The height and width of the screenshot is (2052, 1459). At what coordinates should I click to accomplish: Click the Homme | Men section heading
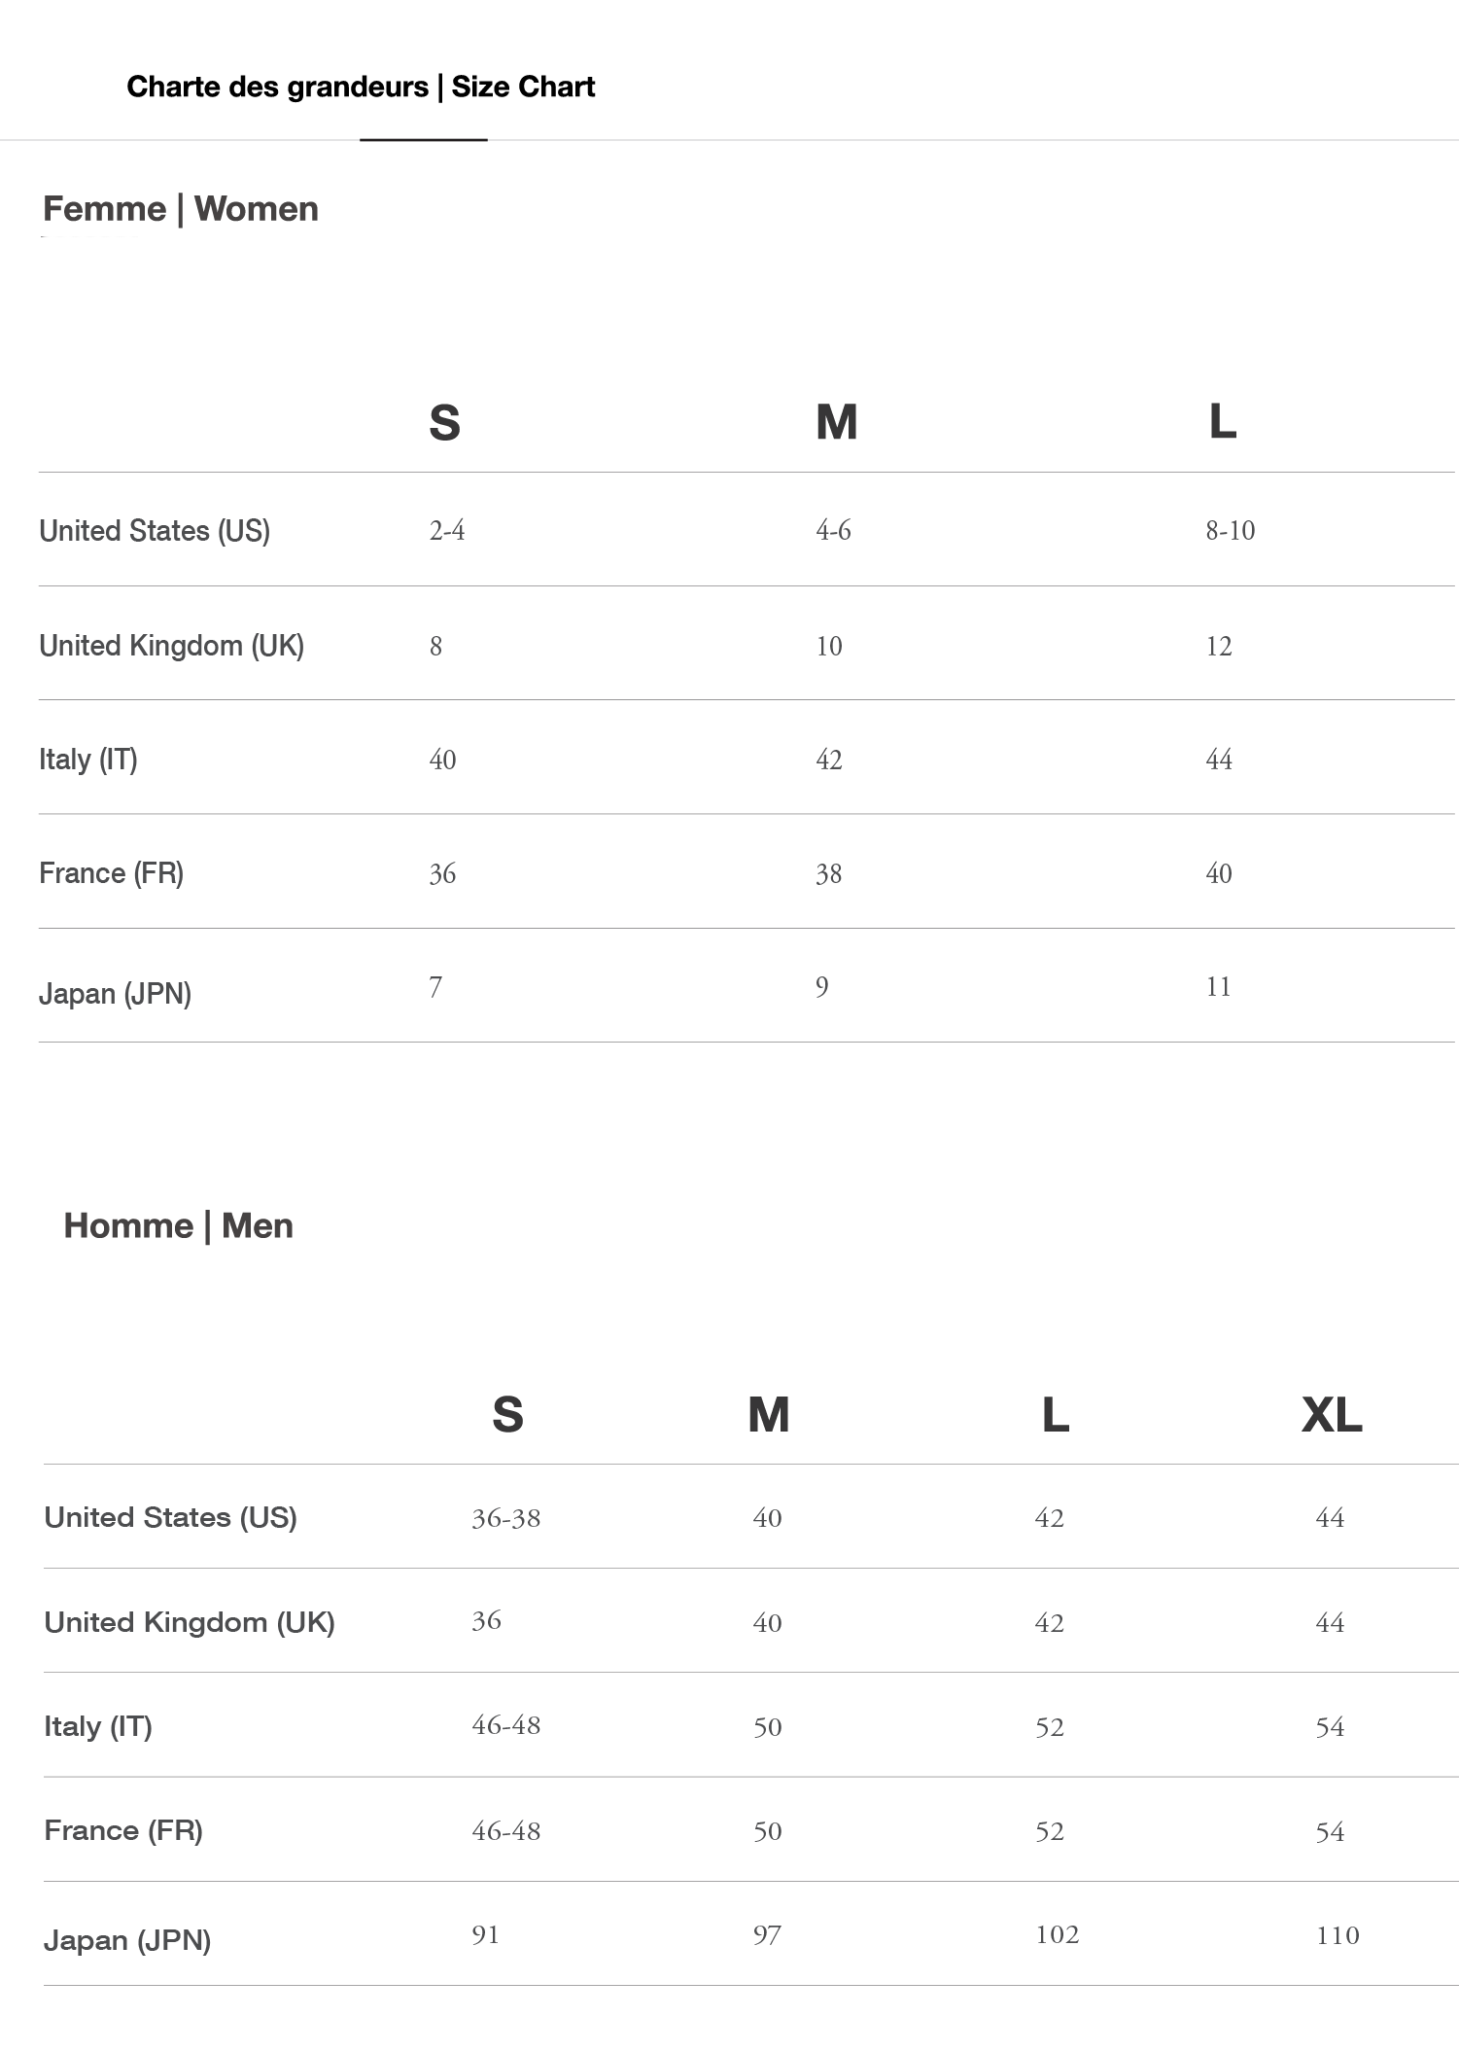[178, 1225]
